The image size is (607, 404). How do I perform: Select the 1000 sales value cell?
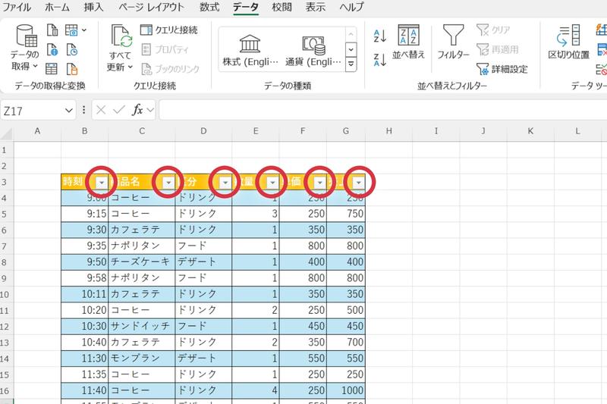346,390
